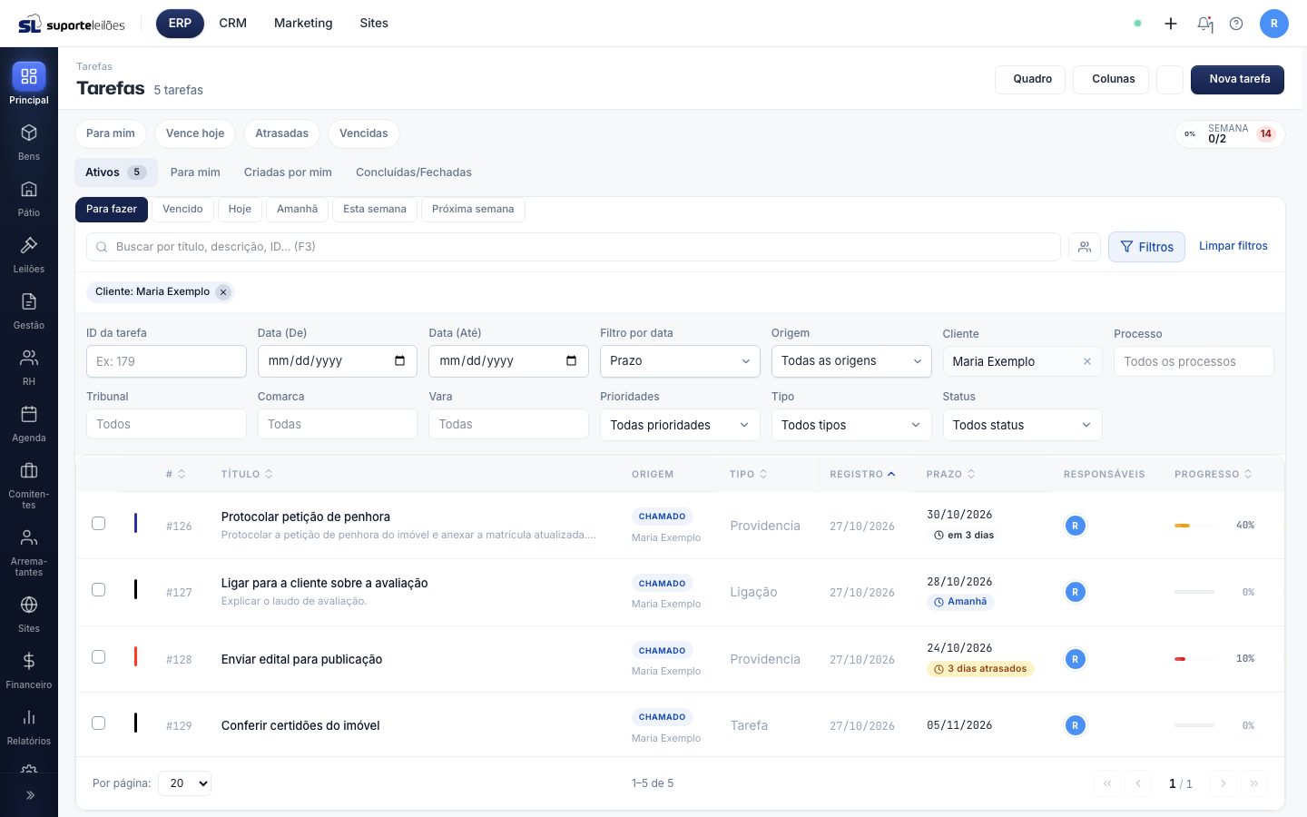1307x817 pixels.
Task: Open the Concluídas/Fechadas tab
Action: point(414,172)
